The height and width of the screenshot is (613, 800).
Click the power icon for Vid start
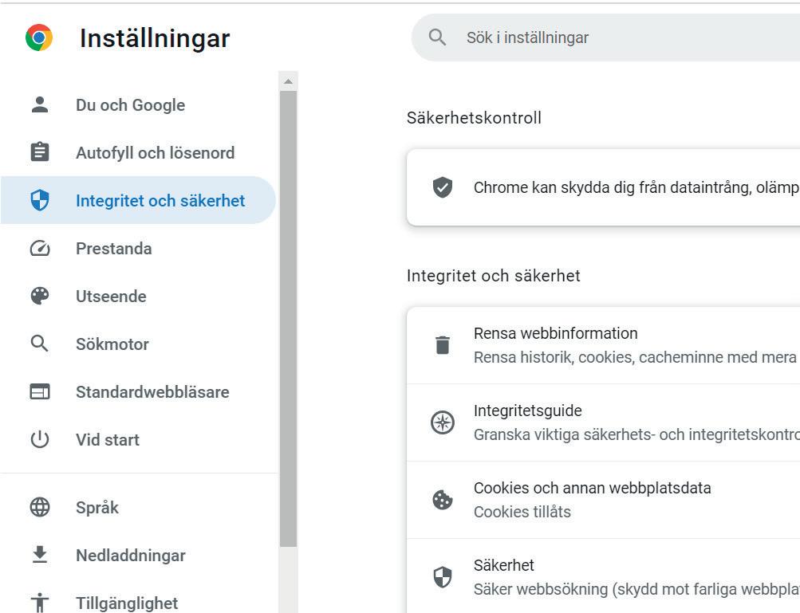(x=40, y=440)
